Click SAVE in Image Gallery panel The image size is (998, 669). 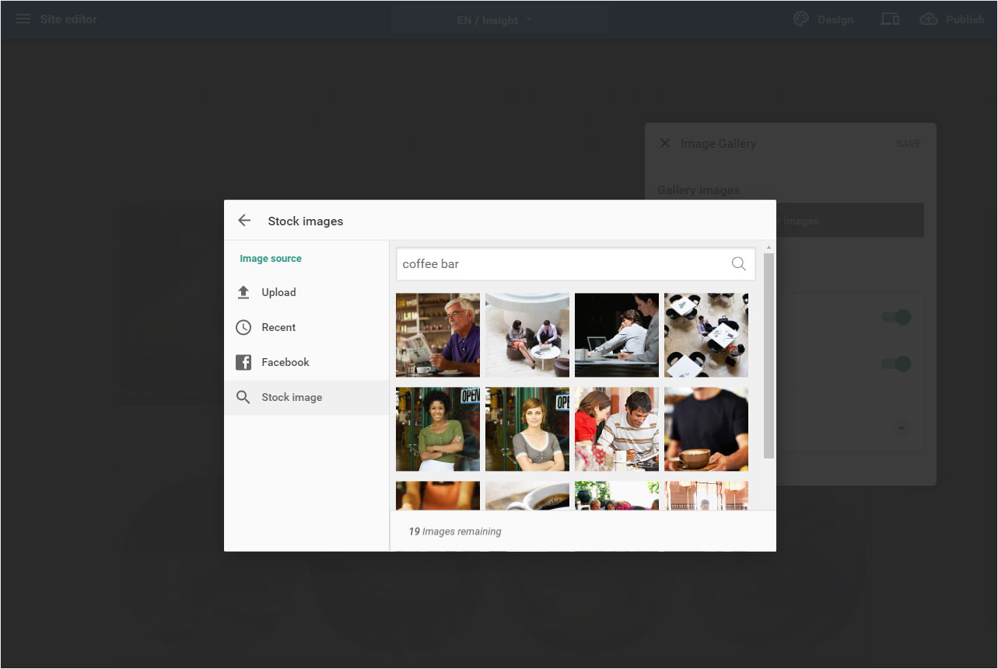[908, 143]
